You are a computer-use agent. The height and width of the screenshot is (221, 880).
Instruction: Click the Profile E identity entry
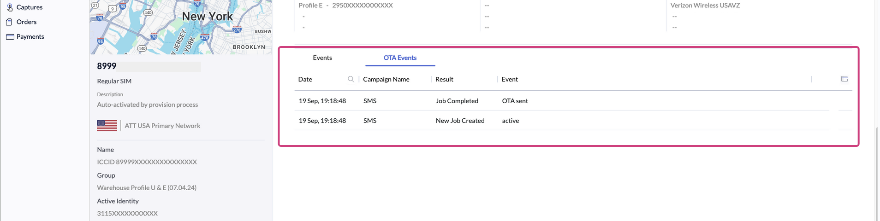[345, 6]
